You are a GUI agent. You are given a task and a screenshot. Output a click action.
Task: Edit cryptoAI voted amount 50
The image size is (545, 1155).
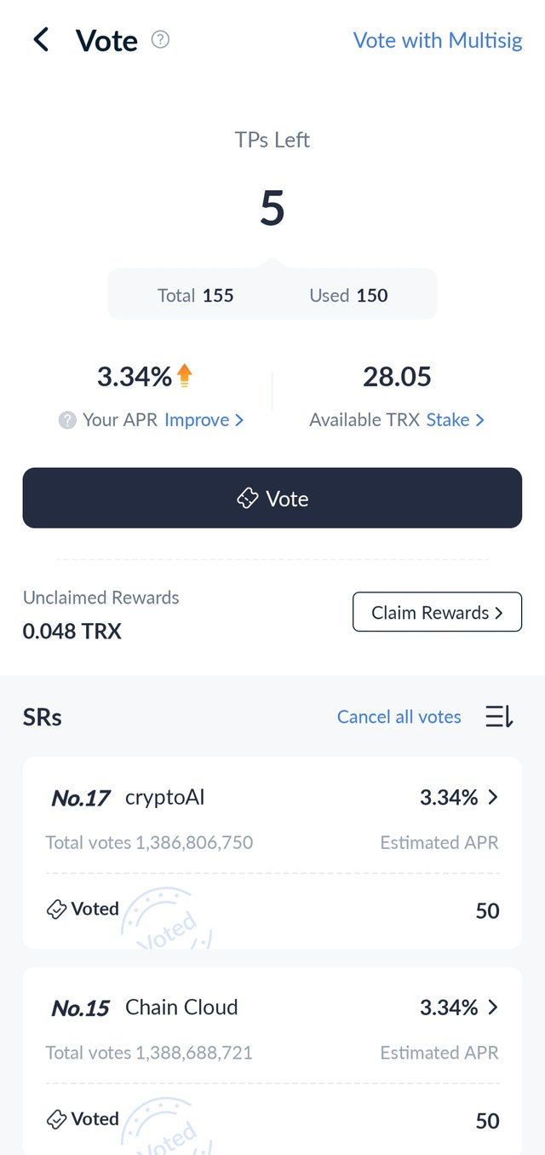tap(488, 910)
